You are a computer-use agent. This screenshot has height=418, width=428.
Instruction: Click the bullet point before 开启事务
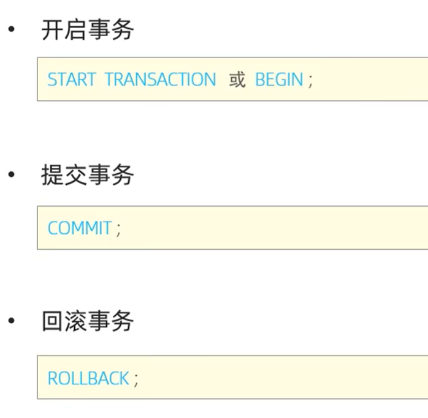(x=10, y=29)
